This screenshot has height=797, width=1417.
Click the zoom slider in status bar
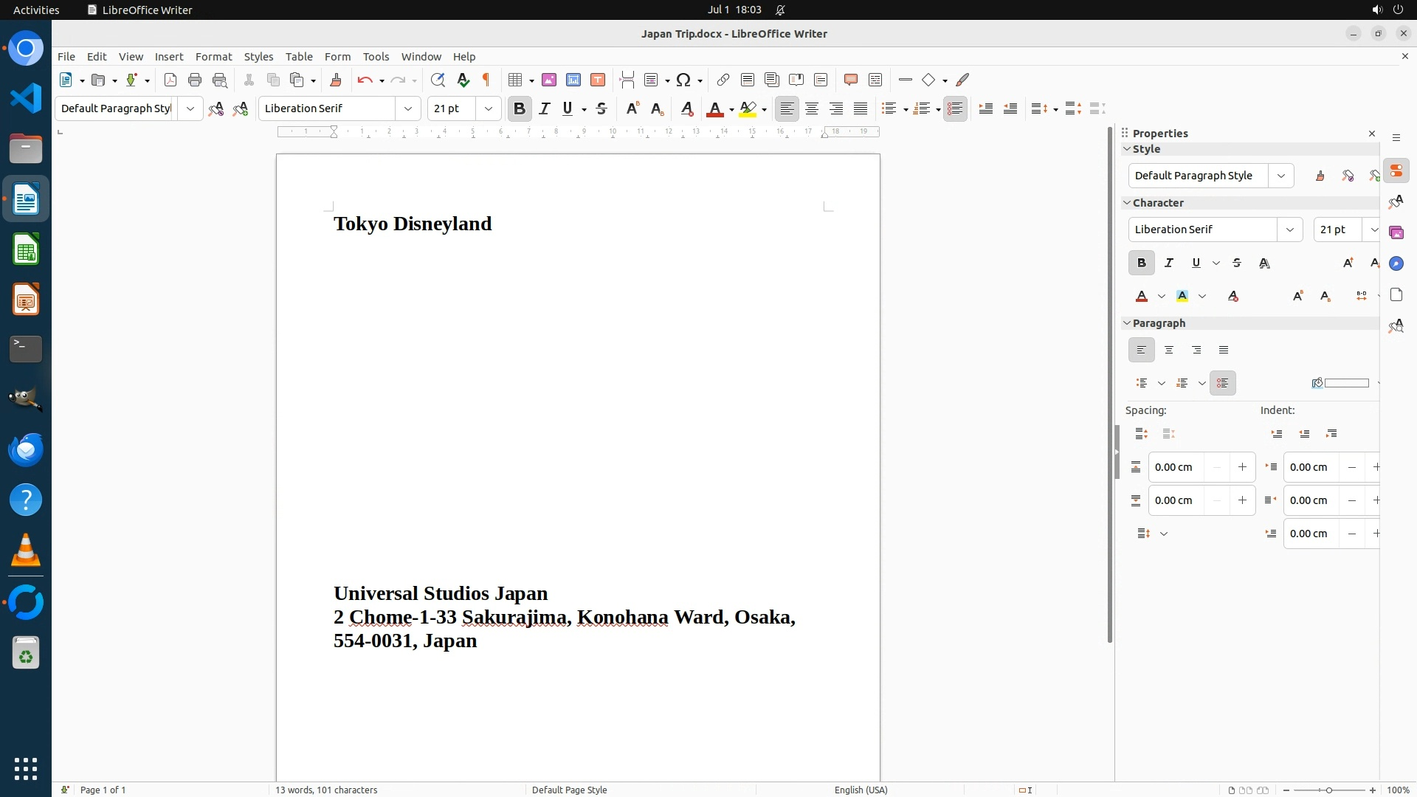click(x=1329, y=790)
